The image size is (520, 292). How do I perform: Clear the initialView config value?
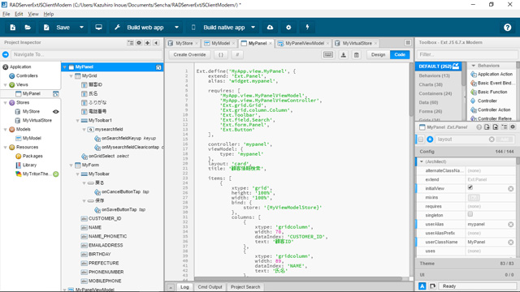511,189
